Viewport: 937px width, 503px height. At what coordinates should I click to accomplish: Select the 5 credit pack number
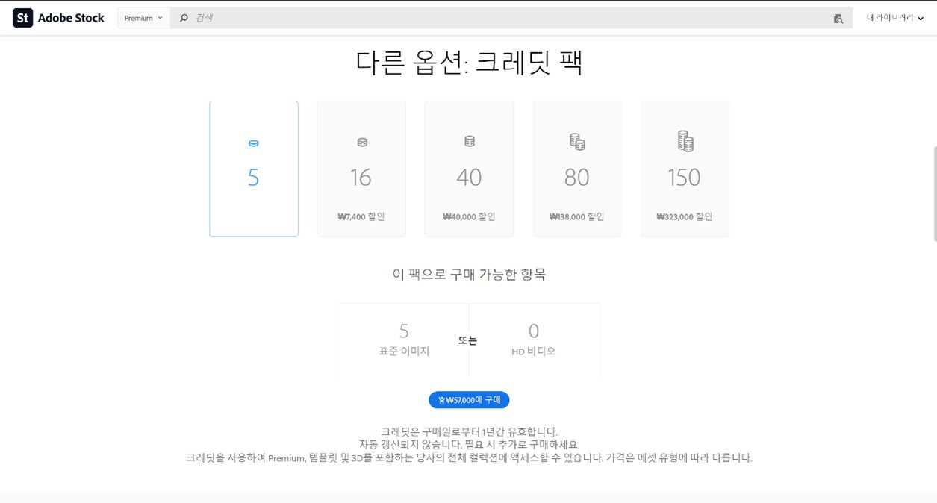(x=253, y=178)
